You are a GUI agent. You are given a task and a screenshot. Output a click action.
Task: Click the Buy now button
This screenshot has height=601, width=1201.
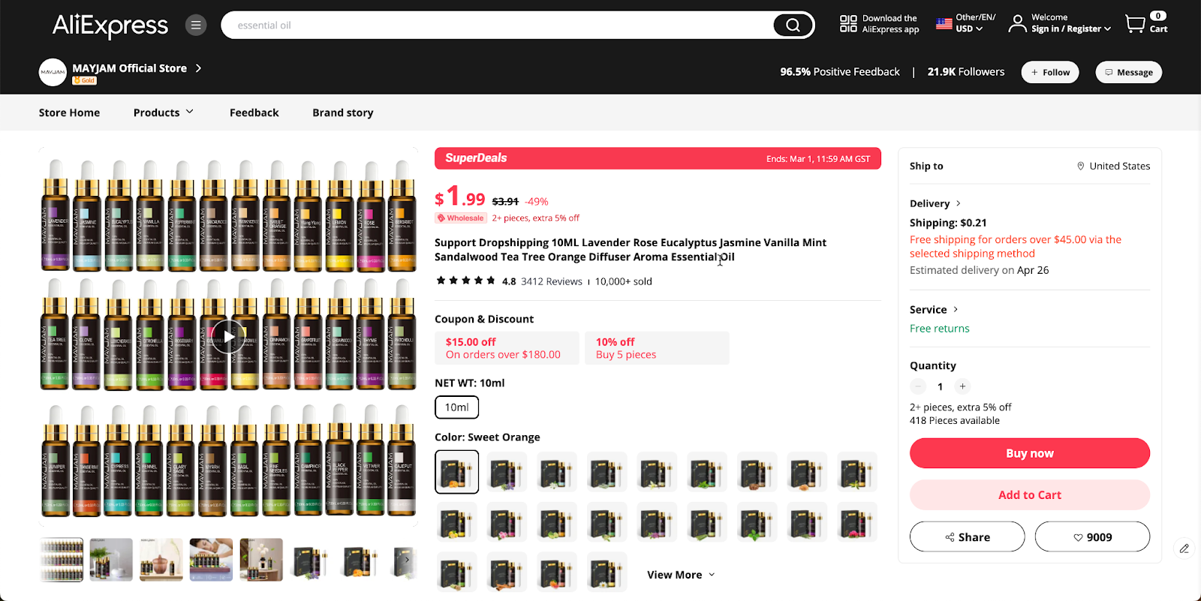point(1030,453)
